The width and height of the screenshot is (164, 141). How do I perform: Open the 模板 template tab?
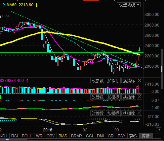pos(145,136)
